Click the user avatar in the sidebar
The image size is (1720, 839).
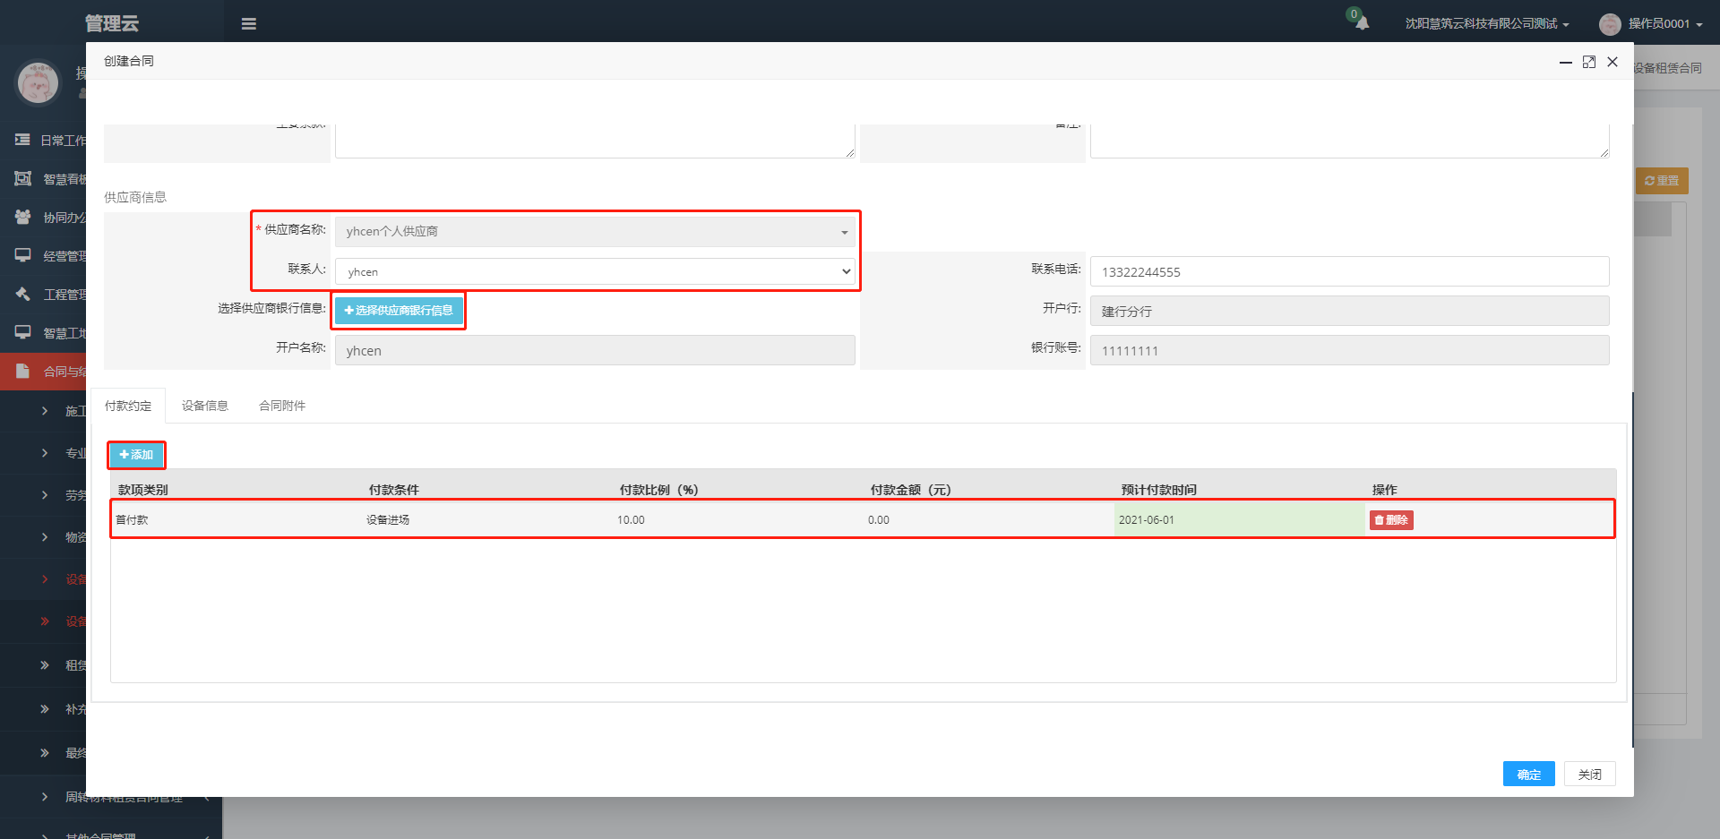pos(38,83)
